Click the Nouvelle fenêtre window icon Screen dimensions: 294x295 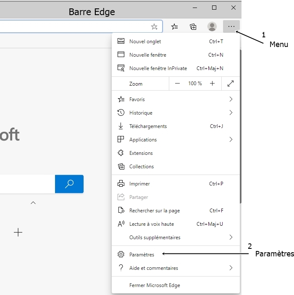(121, 55)
